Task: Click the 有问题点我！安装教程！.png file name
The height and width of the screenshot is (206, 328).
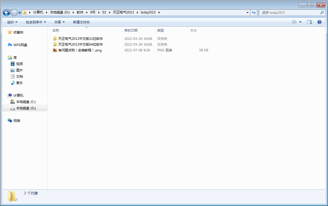Action: point(80,50)
